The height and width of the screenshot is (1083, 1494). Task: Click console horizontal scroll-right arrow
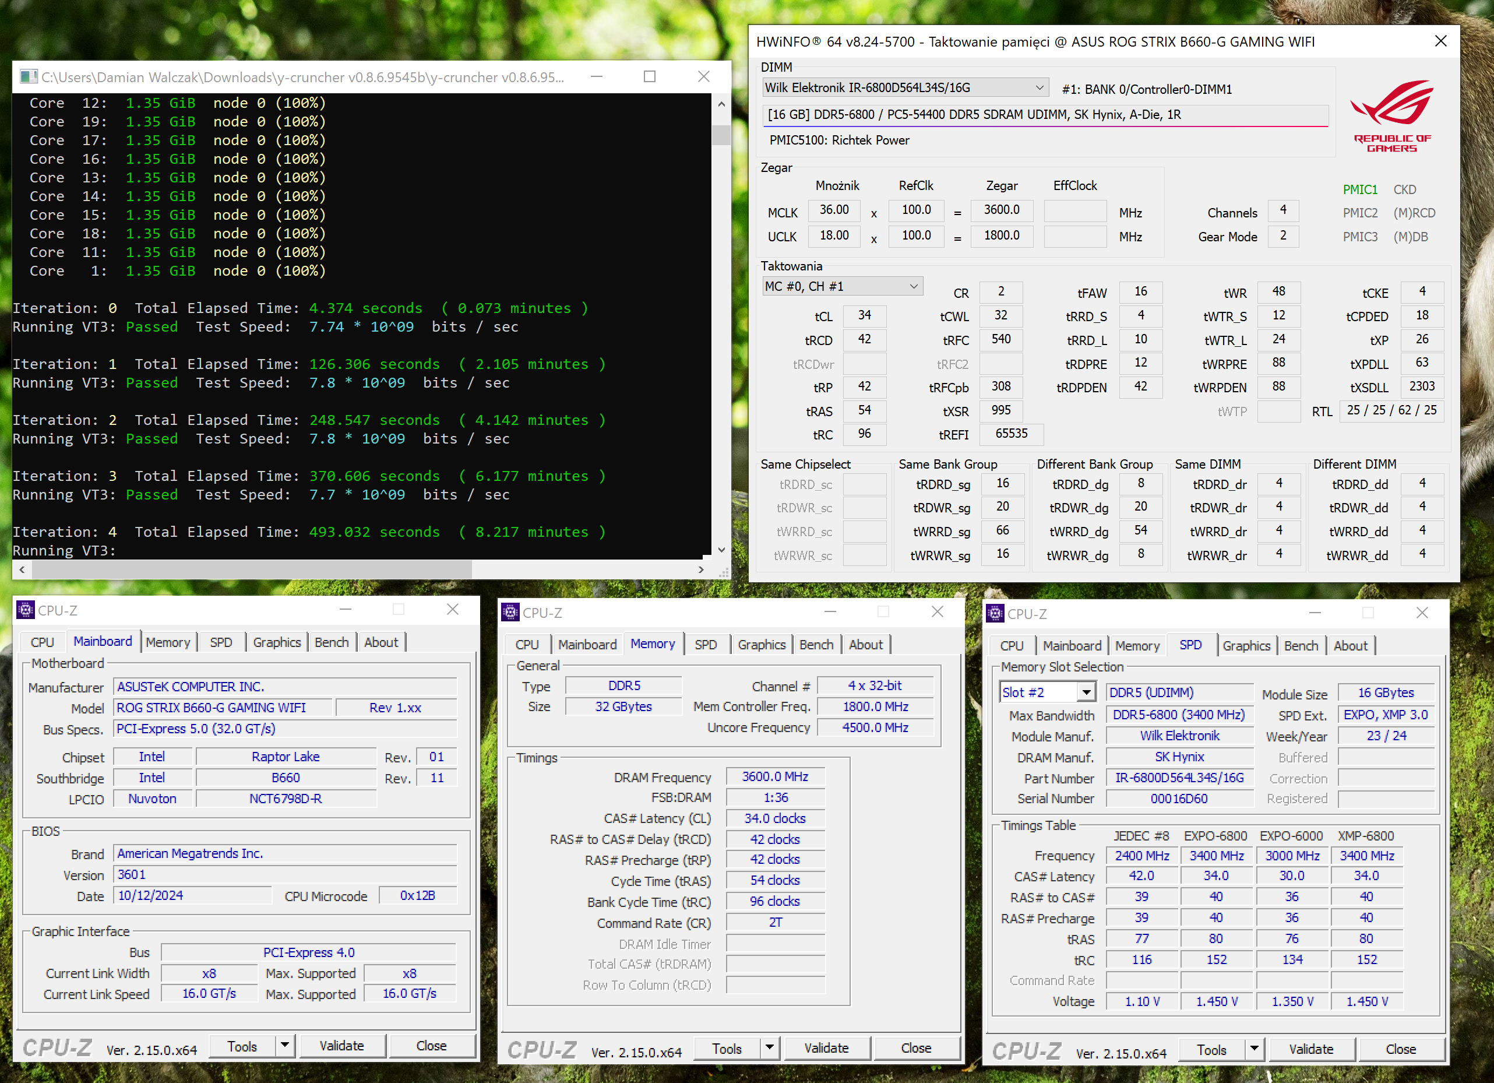coord(701,570)
